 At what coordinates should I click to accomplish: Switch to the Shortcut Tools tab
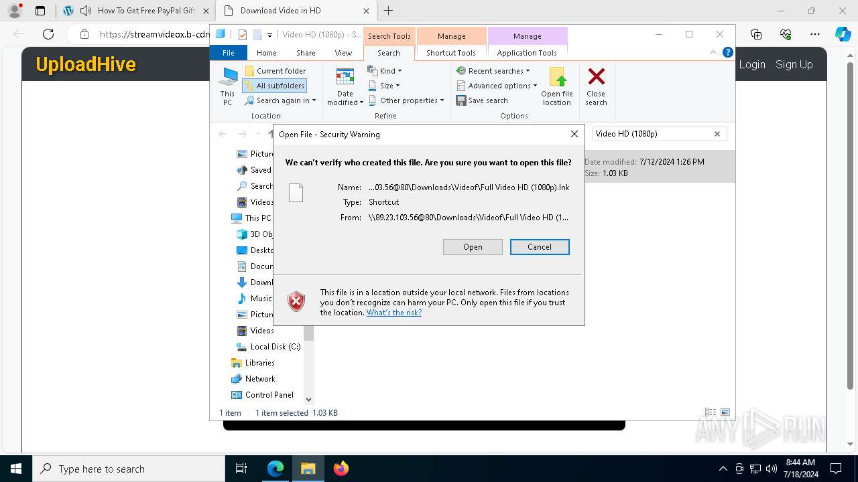click(x=451, y=53)
